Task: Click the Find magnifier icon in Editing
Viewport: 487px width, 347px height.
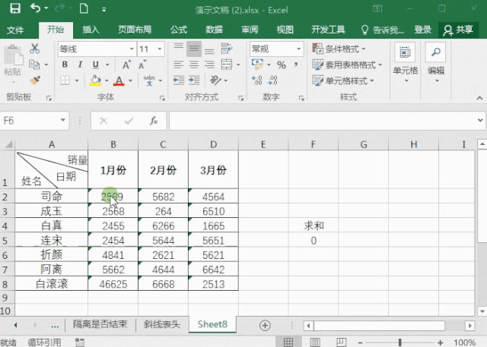Action: (435, 52)
